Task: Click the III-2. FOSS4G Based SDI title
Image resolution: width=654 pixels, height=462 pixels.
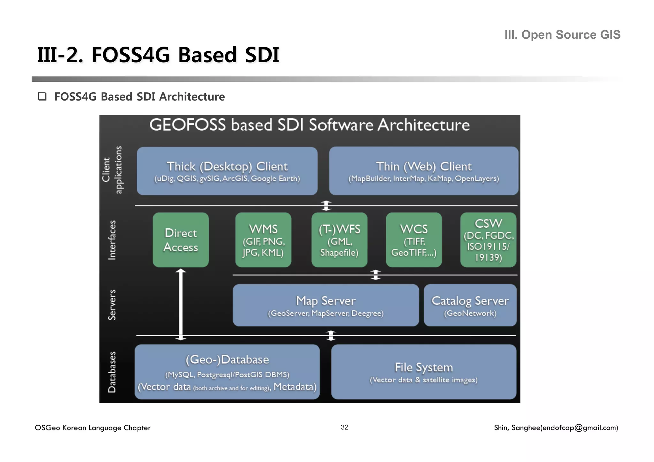Action: [x=158, y=55]
